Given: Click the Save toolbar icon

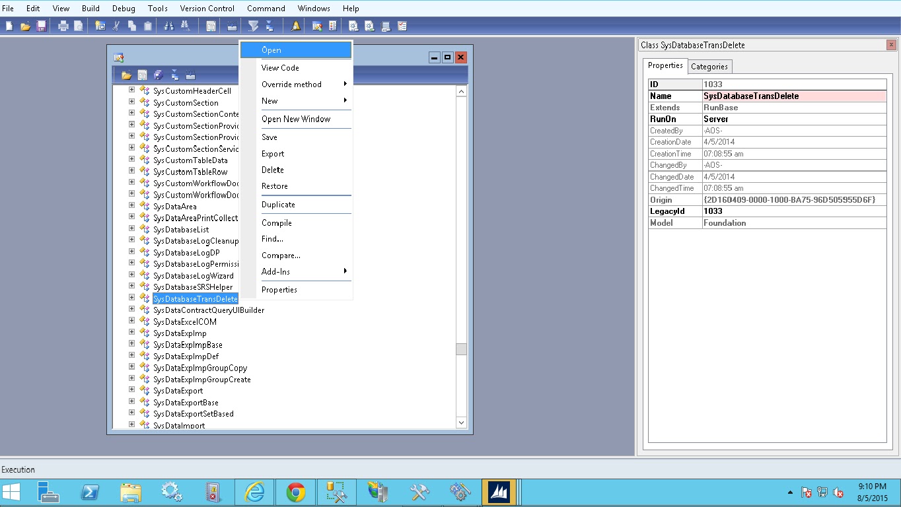Looking at the screenshot, I should pos(42,26).
